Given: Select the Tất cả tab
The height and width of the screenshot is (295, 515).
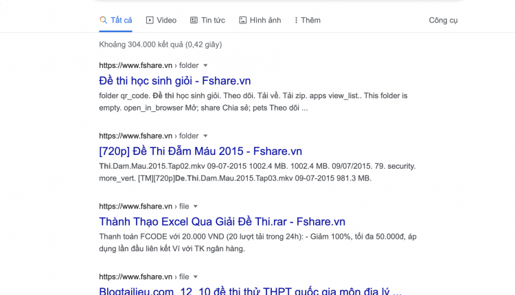Looking at the screenshot, I should pyautogui.click(x=115, y=21).
